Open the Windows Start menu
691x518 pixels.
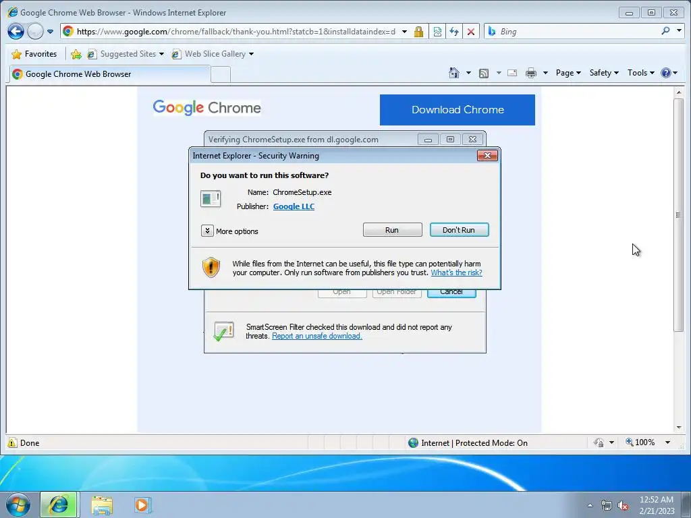tap(18, 505)
